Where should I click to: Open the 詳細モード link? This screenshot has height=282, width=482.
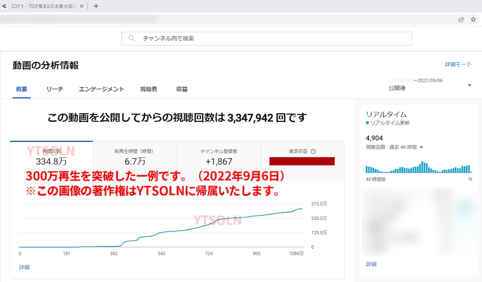[458, 64]
